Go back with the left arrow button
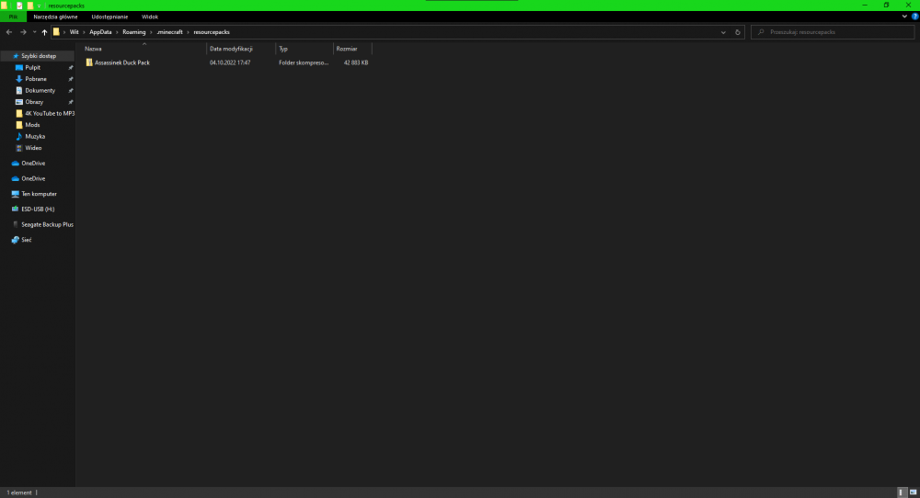This screenshot has width=920, height=498. coord(9,32)
